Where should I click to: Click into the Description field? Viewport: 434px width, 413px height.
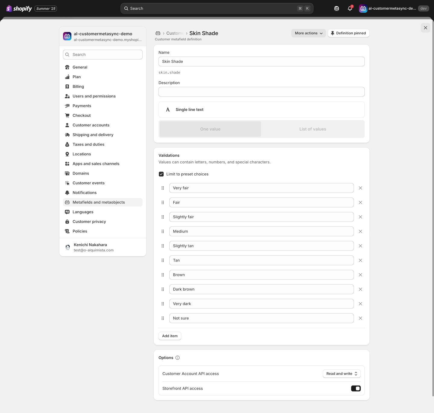261,92
